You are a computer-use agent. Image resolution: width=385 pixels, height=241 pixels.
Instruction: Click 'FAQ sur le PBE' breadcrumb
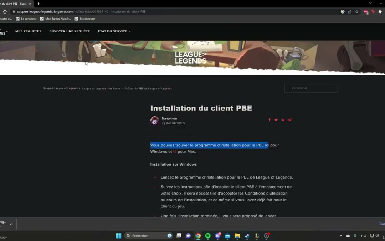point(148,88)
